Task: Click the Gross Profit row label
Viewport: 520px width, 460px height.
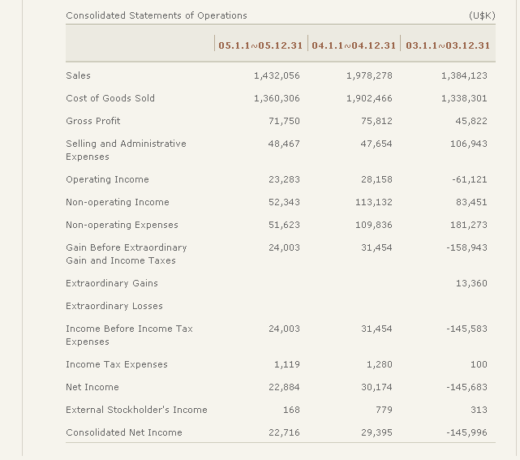Action: pos(93,121)
